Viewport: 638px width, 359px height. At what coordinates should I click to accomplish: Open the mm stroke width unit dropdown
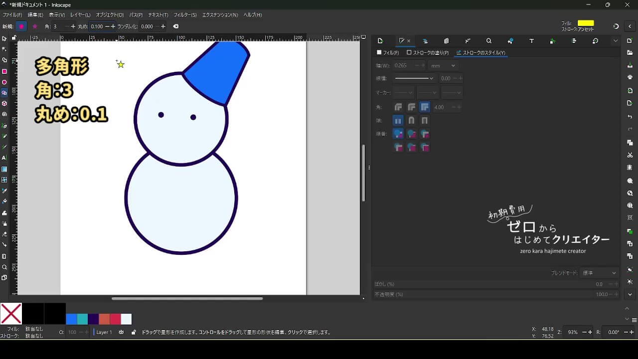point(443,65)
